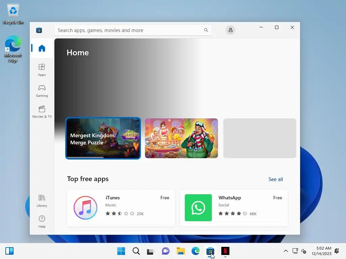Open the clock showing 5:02 AM
Screen dimensions: 346x259
point(322,251)
